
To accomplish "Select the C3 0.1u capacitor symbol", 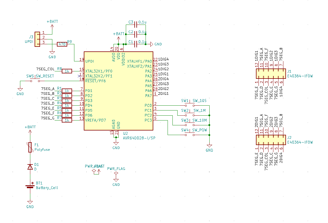I will (x=136, y=25).
